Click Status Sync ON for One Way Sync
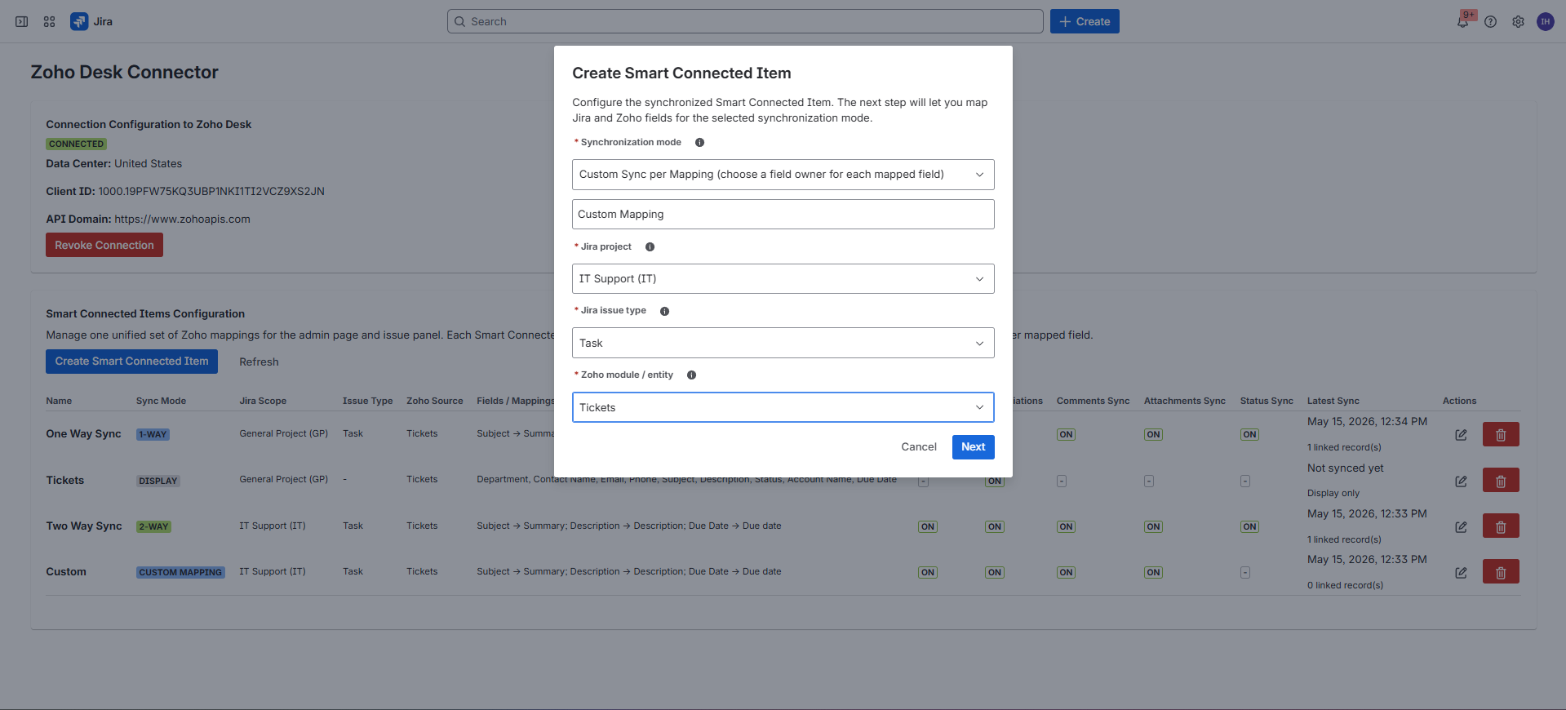 1249,435
